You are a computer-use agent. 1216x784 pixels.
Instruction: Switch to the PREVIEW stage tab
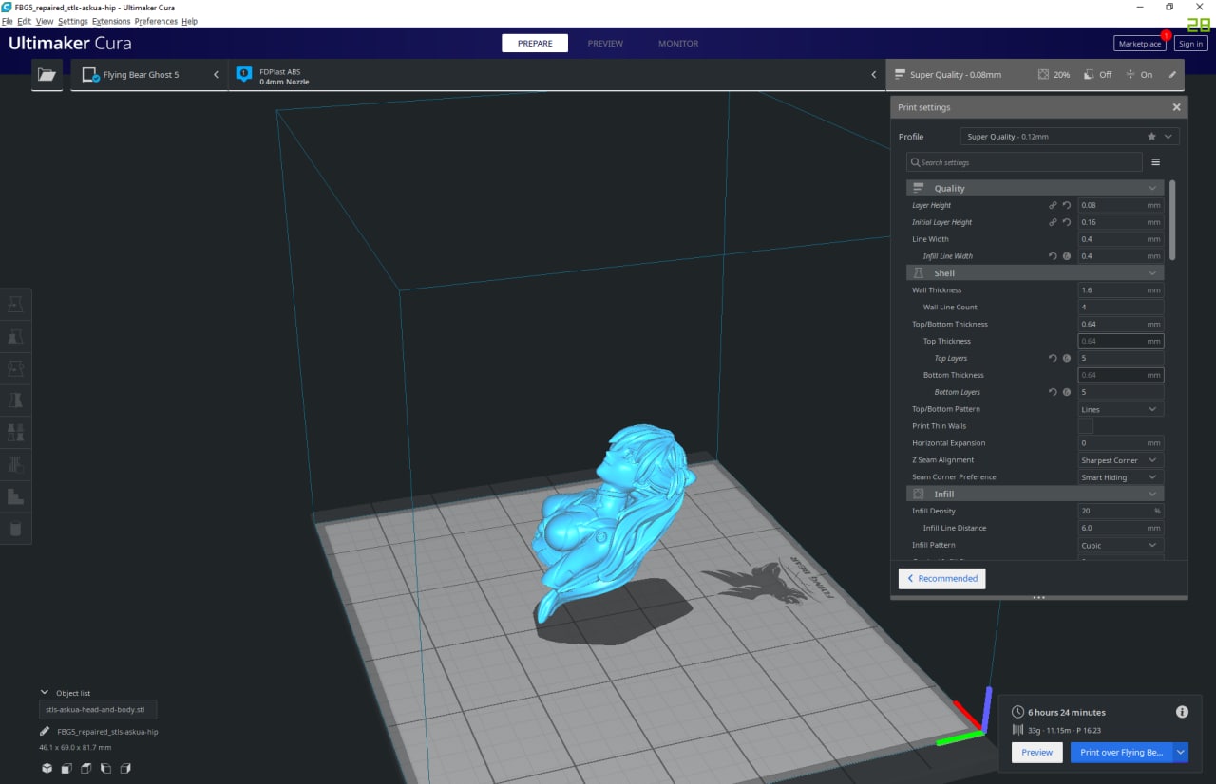(605, 43)
